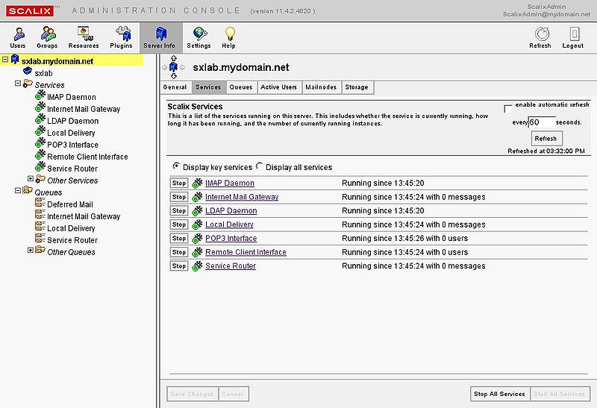Click the refresh interval seconds field
This screenshot has height=408, width=597.
542,122
